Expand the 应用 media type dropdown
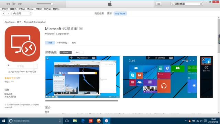This screenshot has width=220, height=124. tap(22, 13)
